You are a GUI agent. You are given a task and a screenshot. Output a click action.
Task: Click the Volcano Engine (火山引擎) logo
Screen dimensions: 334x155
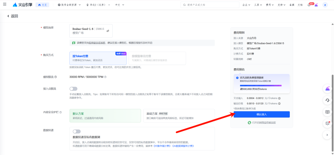22,5
